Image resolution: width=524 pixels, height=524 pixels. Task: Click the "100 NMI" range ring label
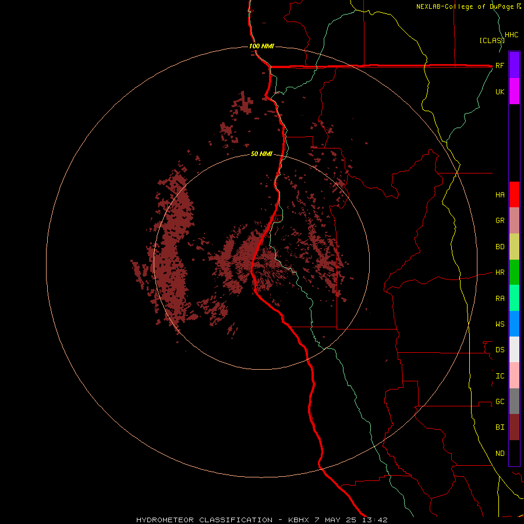261,46
